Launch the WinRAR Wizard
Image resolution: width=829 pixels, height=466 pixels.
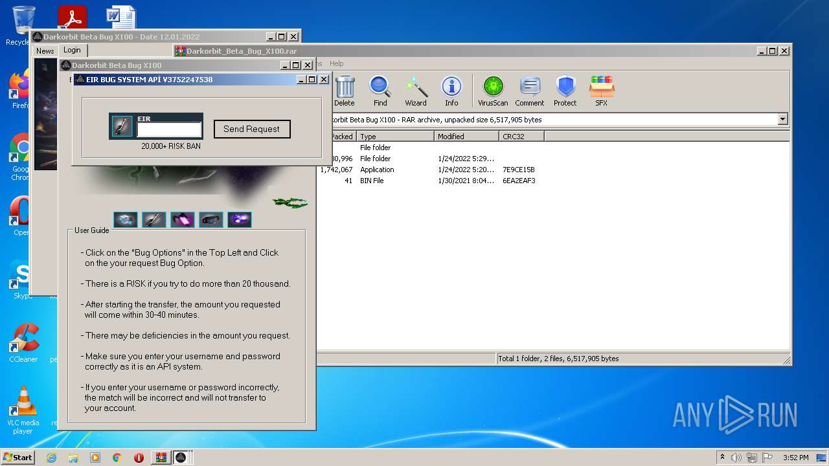[x=416, y=91]
